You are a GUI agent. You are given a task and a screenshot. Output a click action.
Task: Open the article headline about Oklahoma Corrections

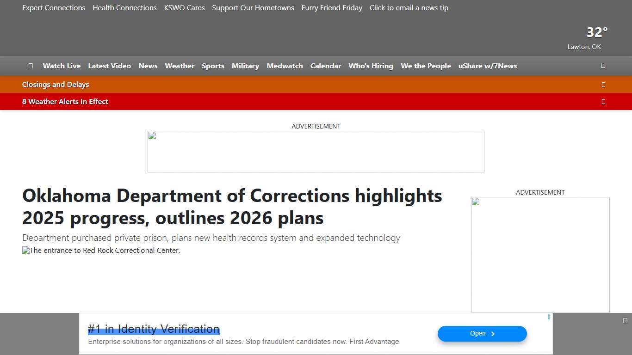(232, 207)
